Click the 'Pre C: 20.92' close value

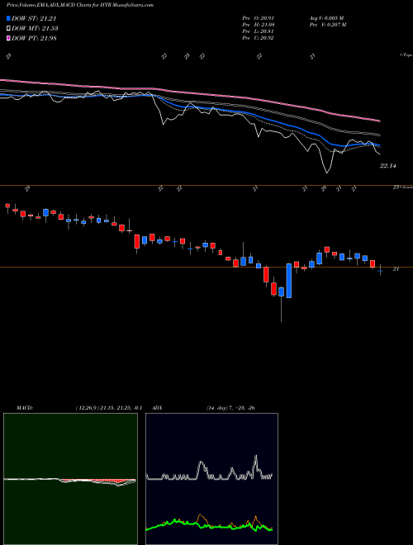[x=258, y=38]
